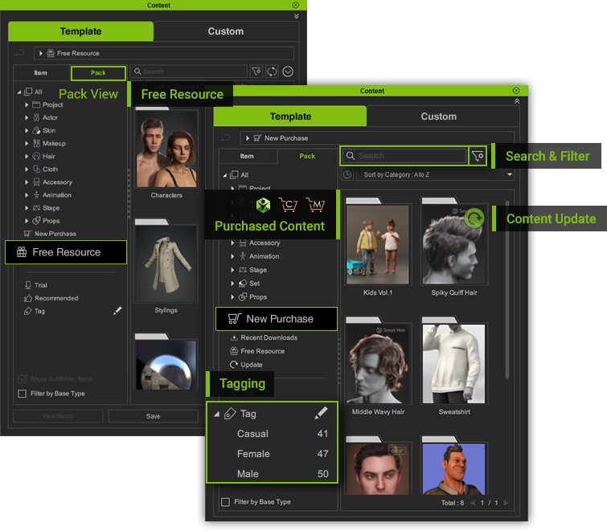Switch to the Custom tab in front panel
The height and width of the screenshot is (531, 607).
point(438,116)
